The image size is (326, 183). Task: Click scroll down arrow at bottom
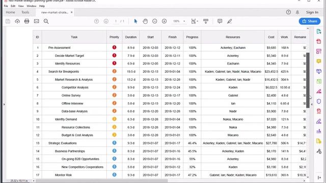point(308,177)
